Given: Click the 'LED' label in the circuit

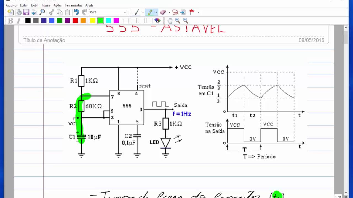Looking at the screenshot, I should 154,142.
